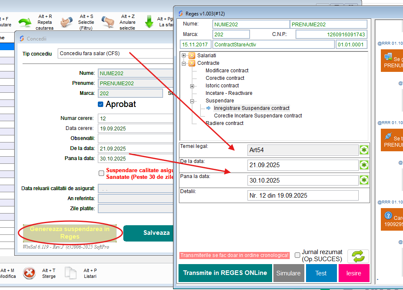Collapse the Contracte tree node
Viewport: 403px width, 290px height.
coord(184,63)
